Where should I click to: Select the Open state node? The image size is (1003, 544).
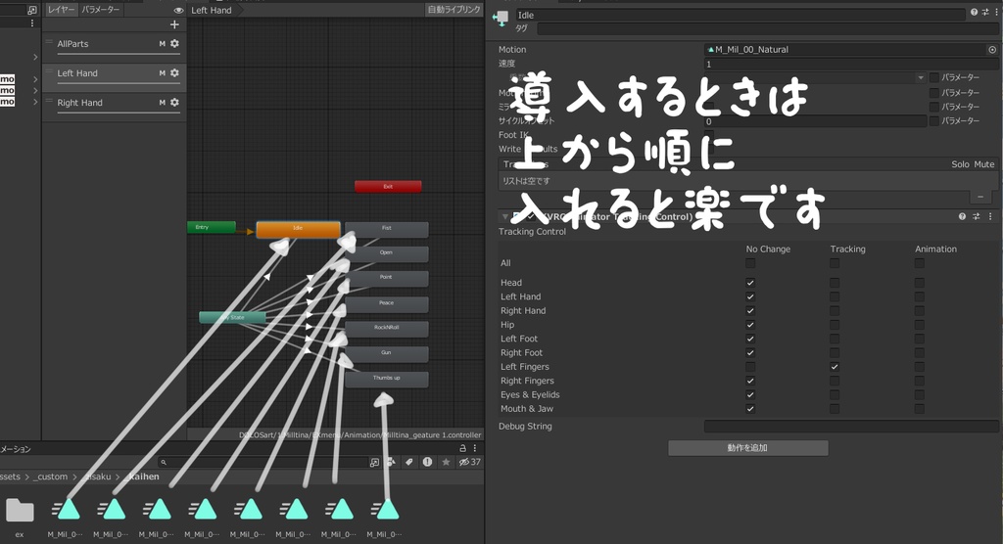(386, 253)
